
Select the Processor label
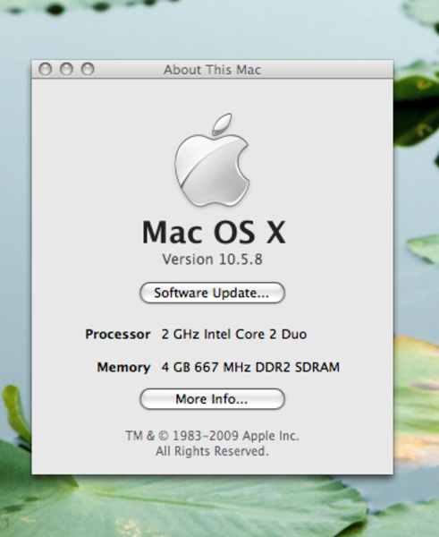click(x=118, y=334)
